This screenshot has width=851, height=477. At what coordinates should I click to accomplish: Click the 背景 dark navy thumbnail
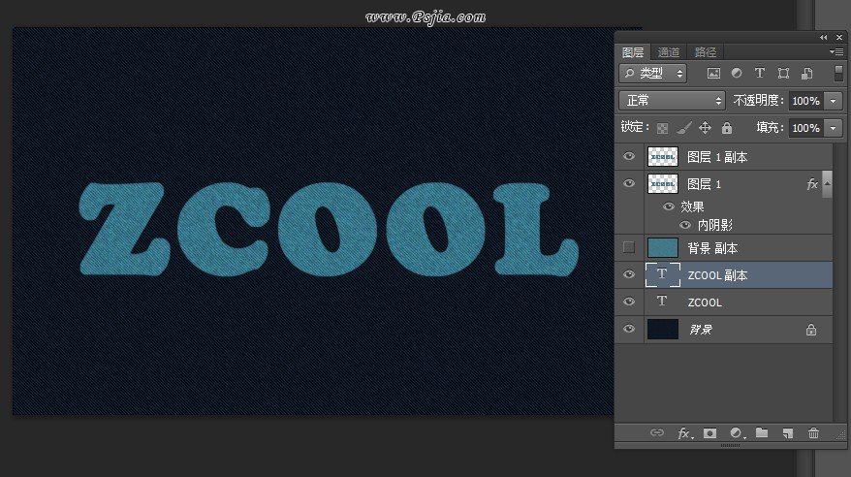pyautogui.click(x=663, y=330)
